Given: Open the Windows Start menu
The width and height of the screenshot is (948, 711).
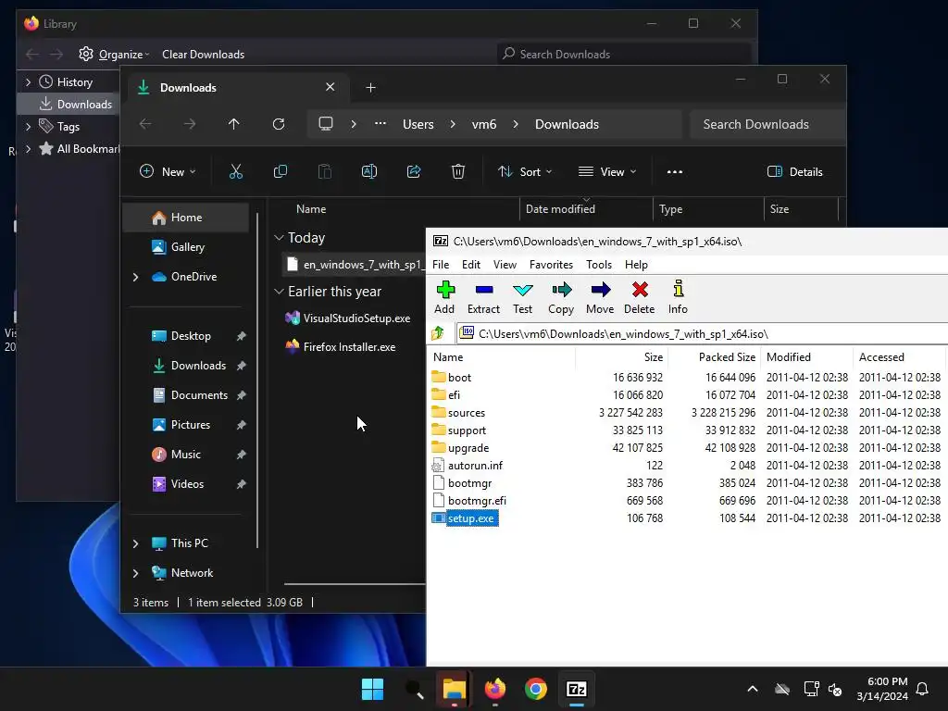Looking at the screenshot, I should point(372,689).
